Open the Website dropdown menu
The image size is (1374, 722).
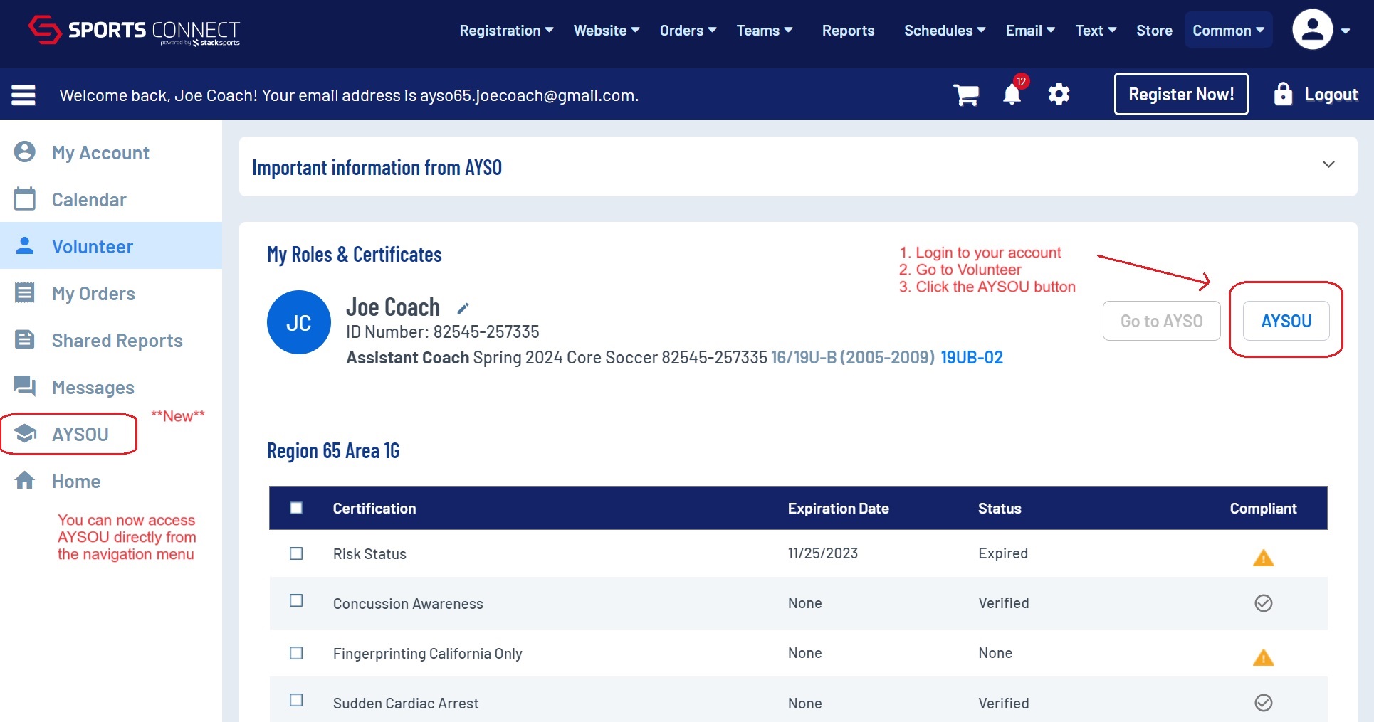click(x=607, y=31)
